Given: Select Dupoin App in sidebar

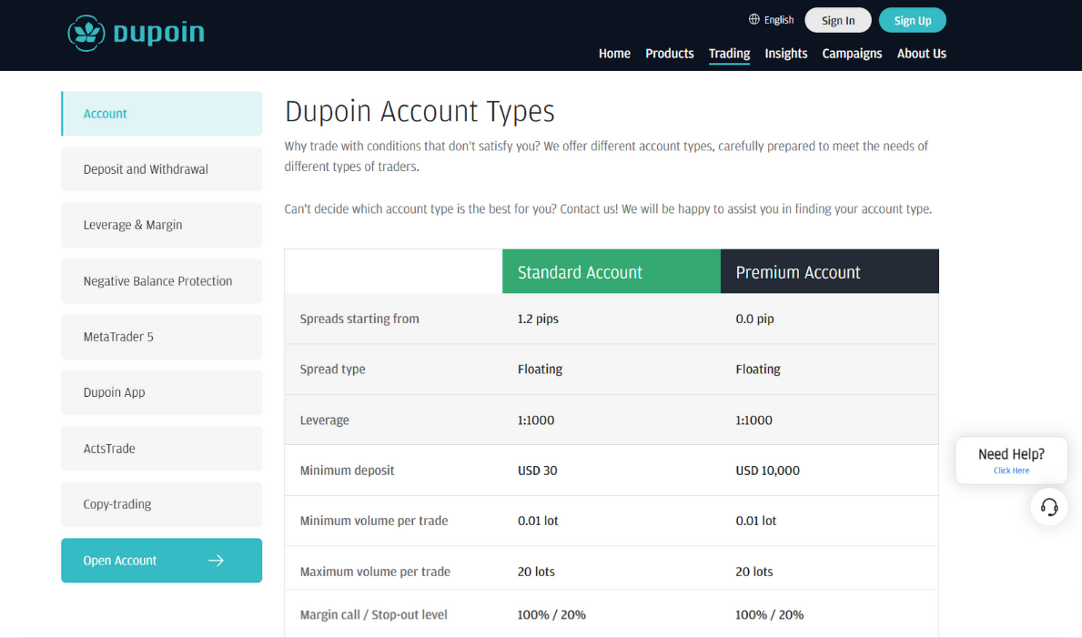Looking at the screenshot, I should point(161,392).
